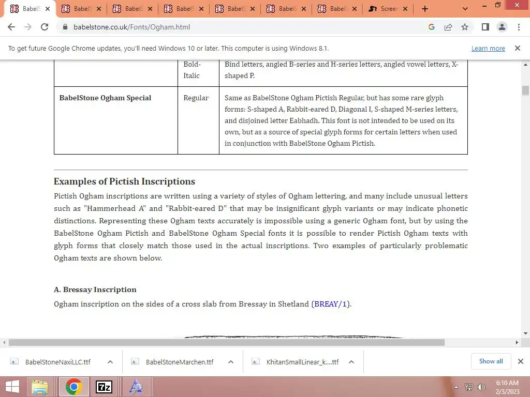Open the BREAY/1 inscription link
This screenshot has height=397, width=530.
point(331,304)
